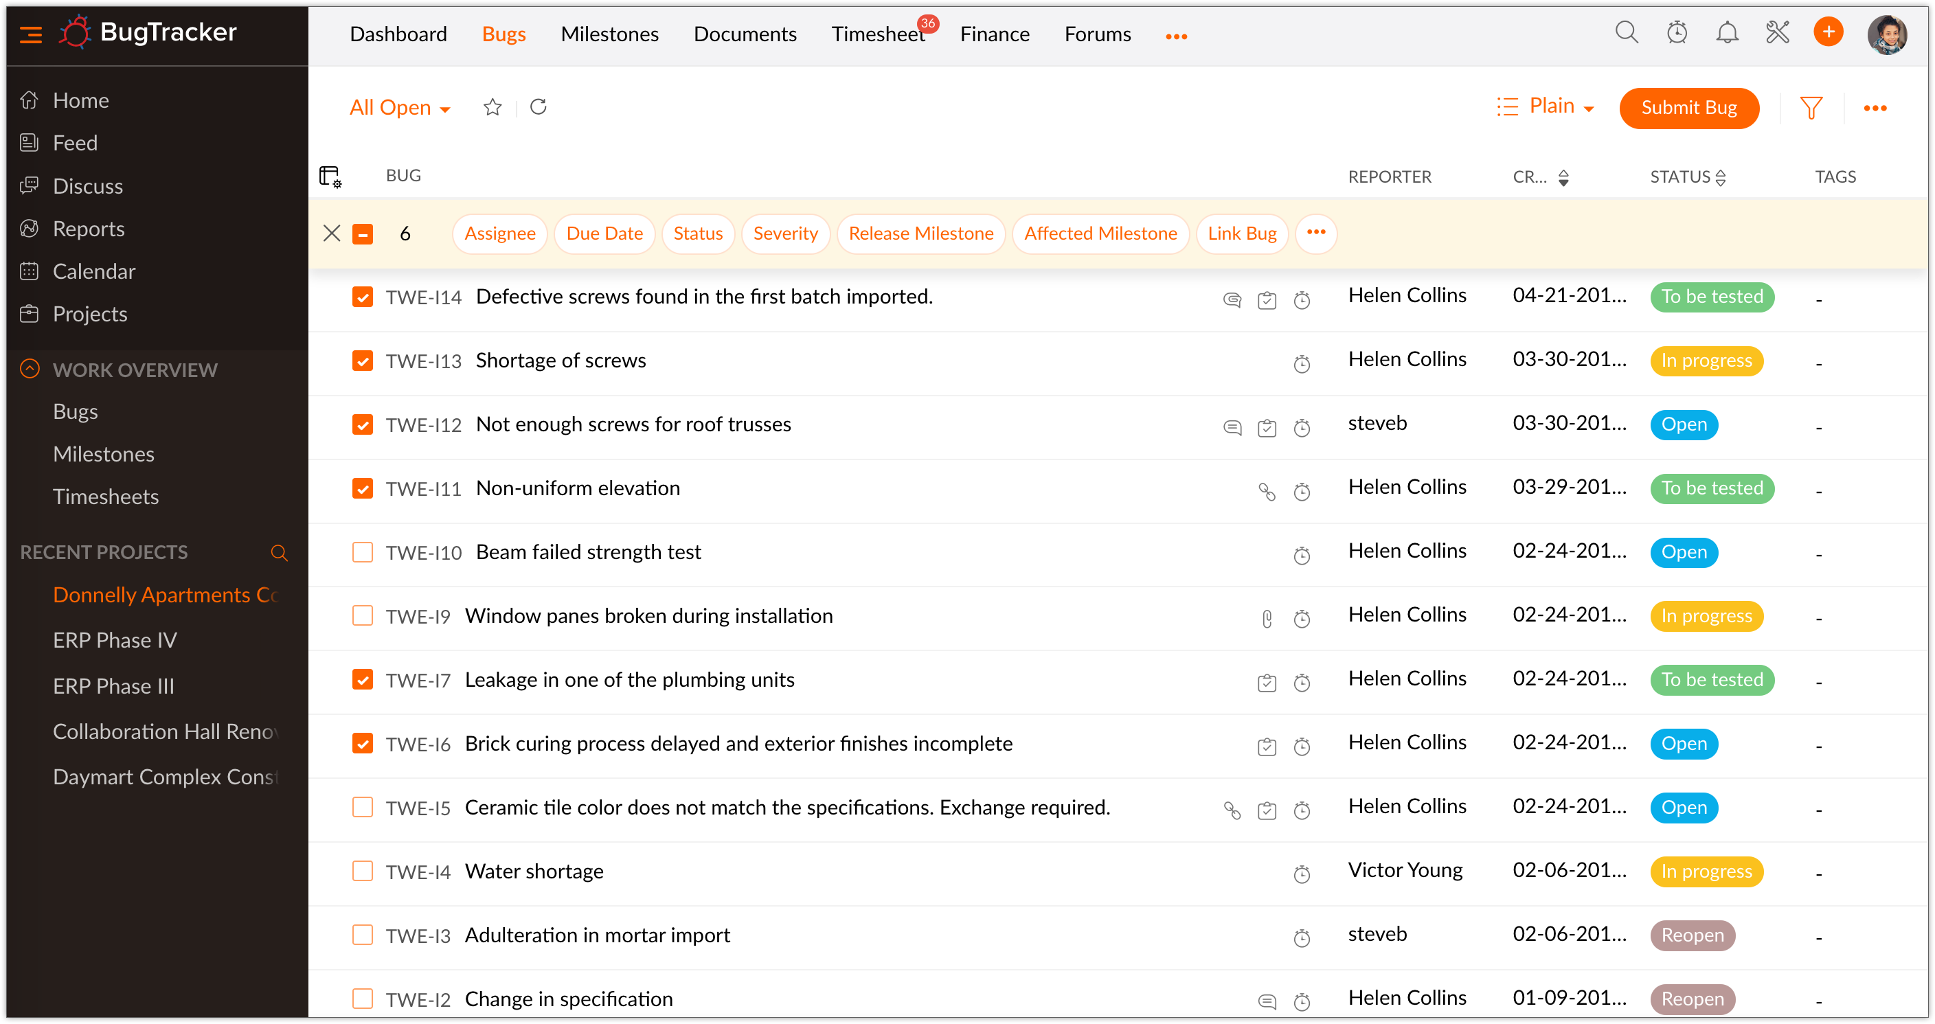Switch to the Milestones tab
The height and width of the screenshot is (1024, 1935).
609,34
